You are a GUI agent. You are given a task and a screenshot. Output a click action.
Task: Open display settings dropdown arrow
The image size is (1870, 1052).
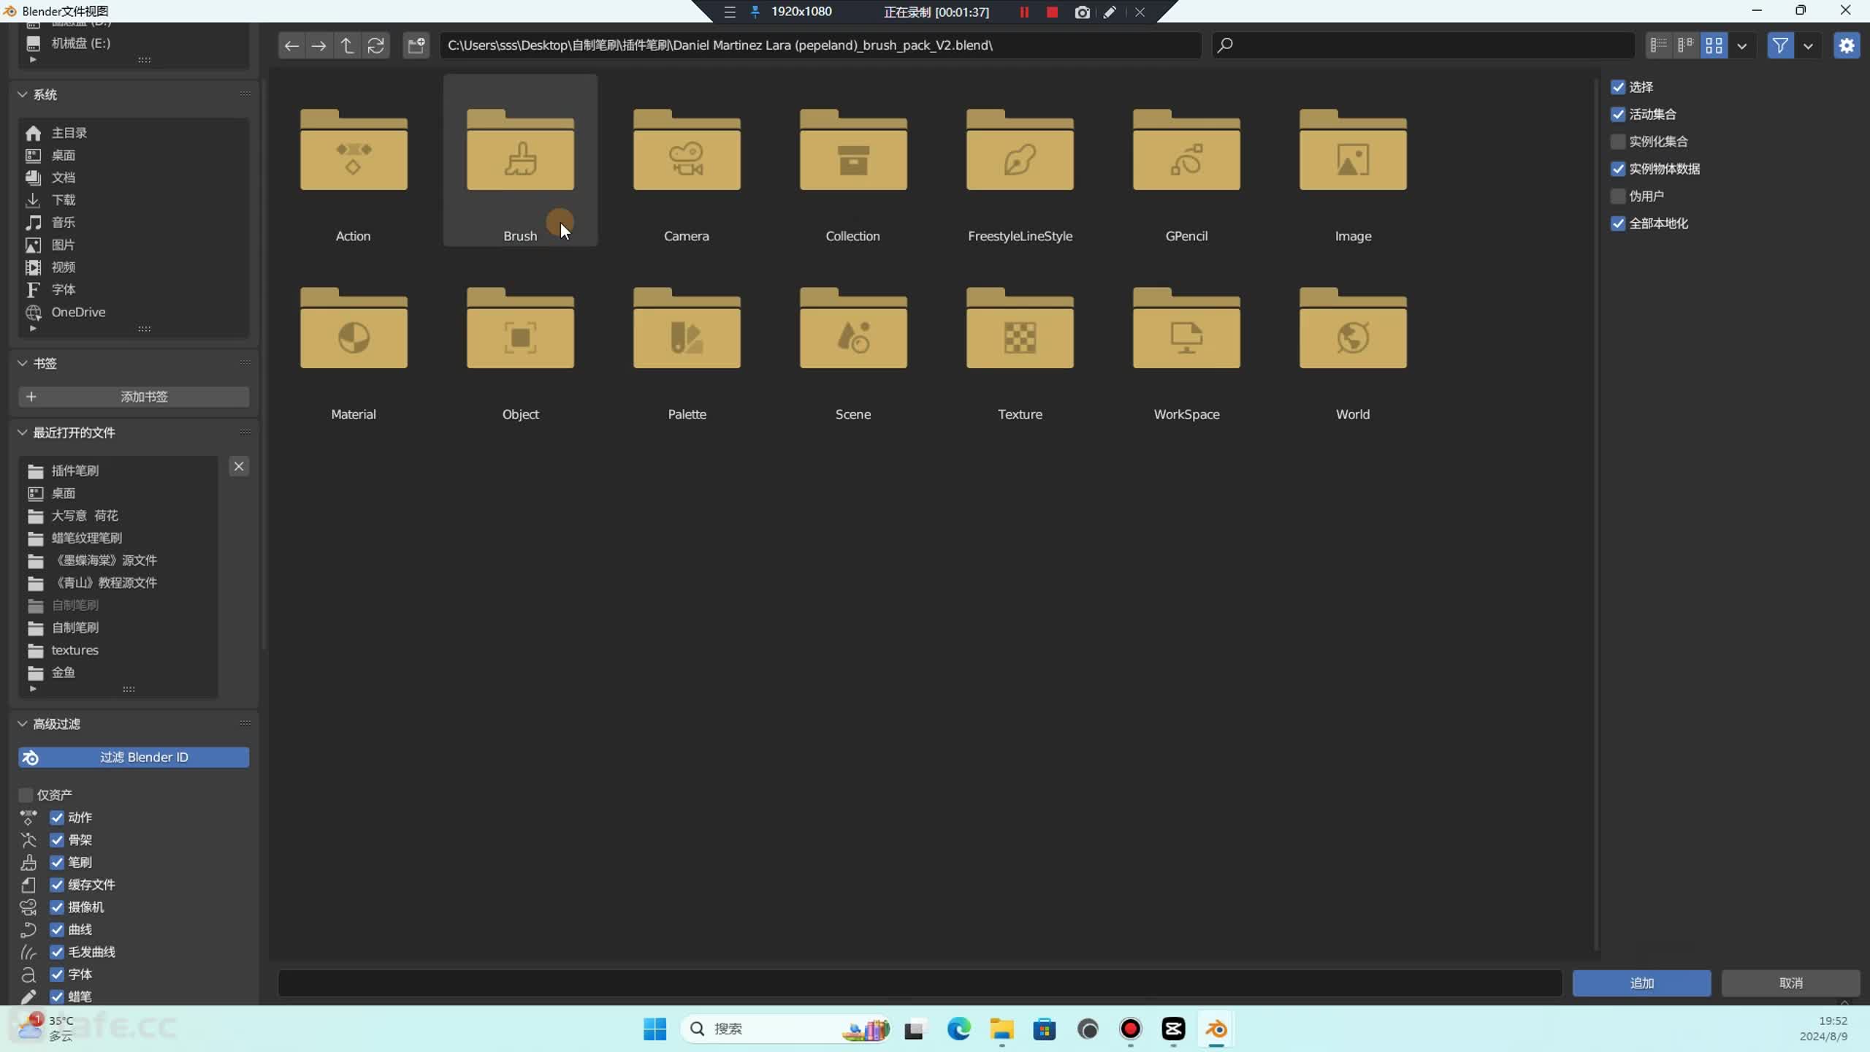click(1742, 45)
